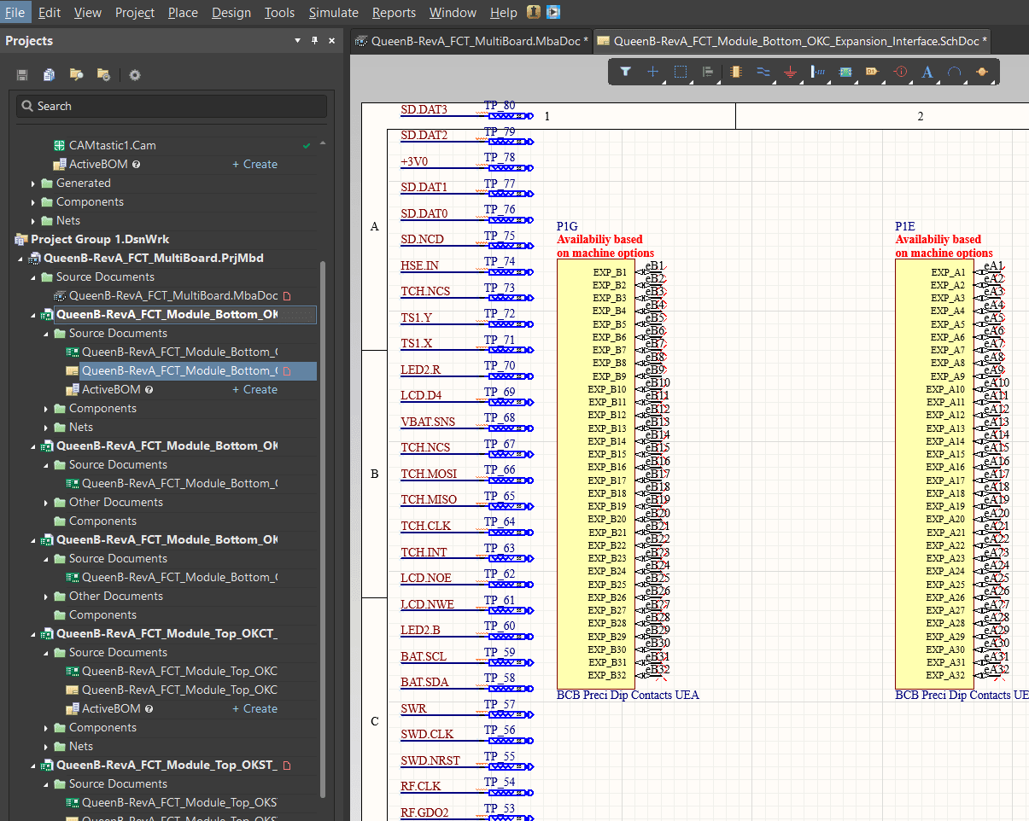Click the save icon in the Projects panel
1029x821 pixels.
click(x=22, y=75)
